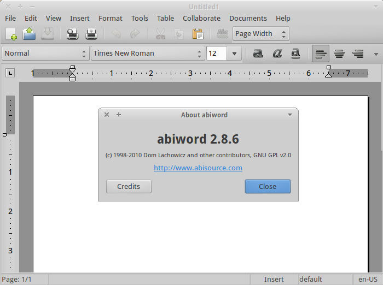Click the en-US language in status bar
Screen dimensions: 383x285
368,279
